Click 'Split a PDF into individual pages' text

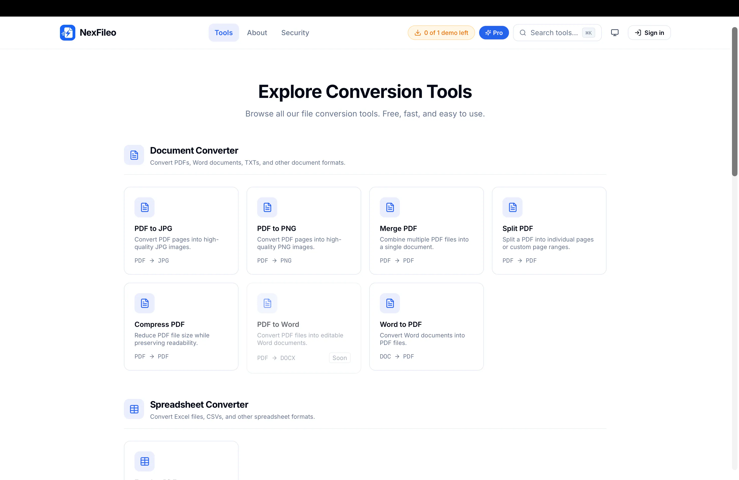click(x=548, y=243)
